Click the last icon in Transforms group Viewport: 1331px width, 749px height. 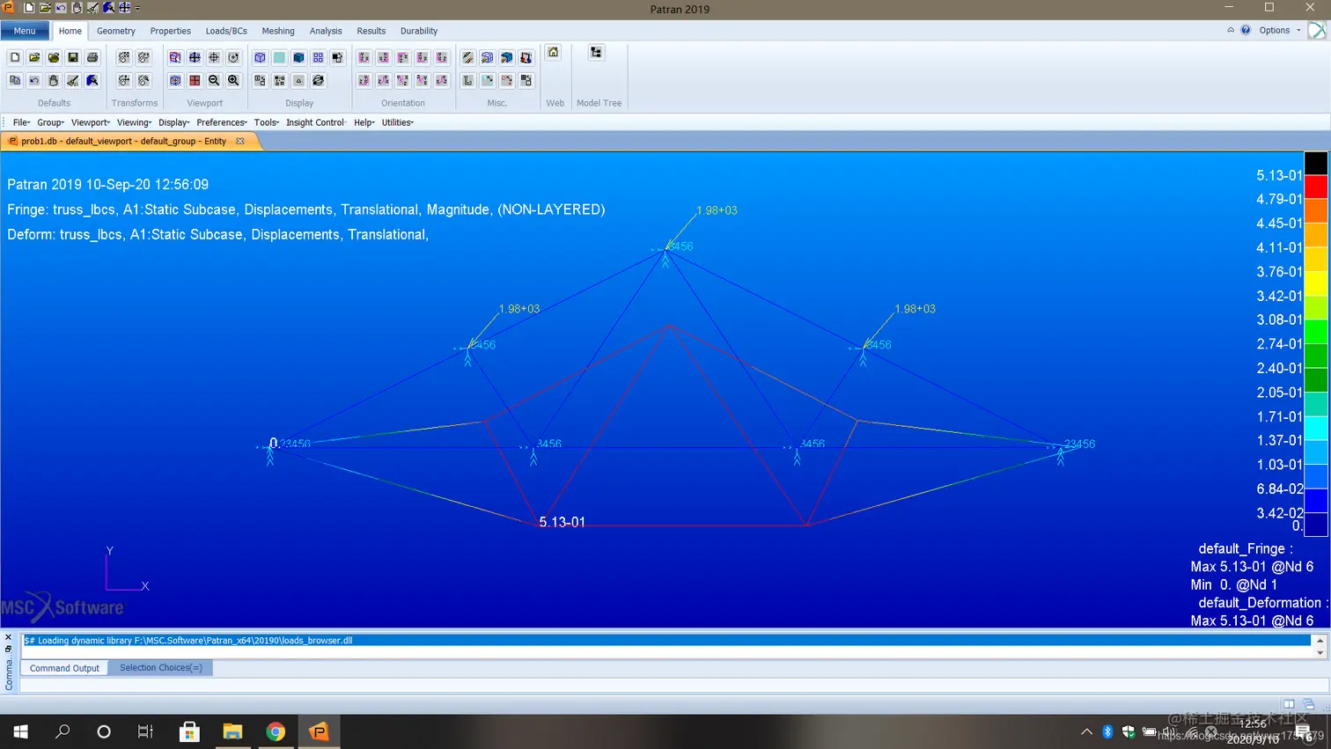(x=143, y=80)
